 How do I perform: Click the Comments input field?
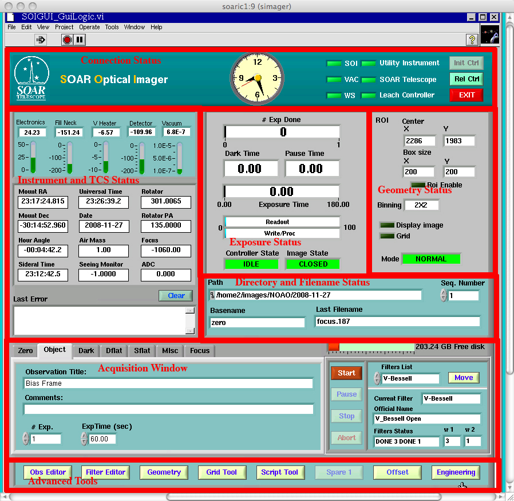168,409
